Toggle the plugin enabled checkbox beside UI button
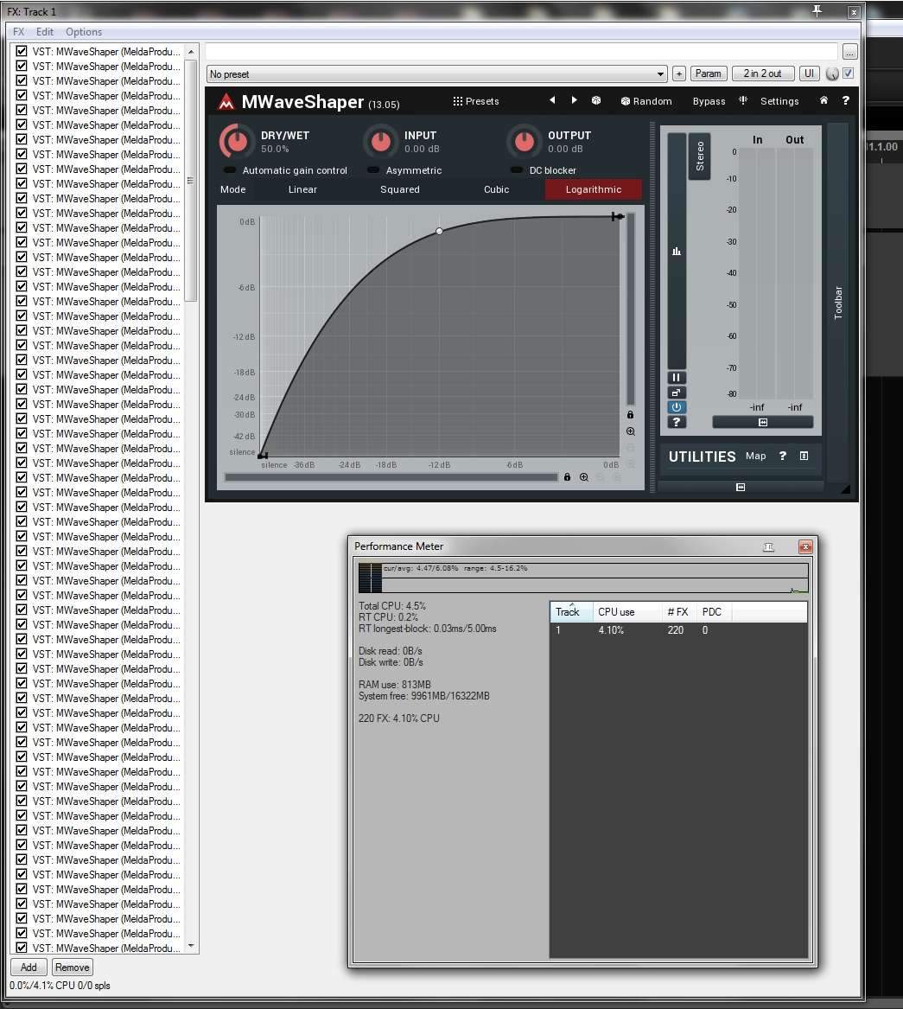The image size is (903, 1009). click(849, 73)
